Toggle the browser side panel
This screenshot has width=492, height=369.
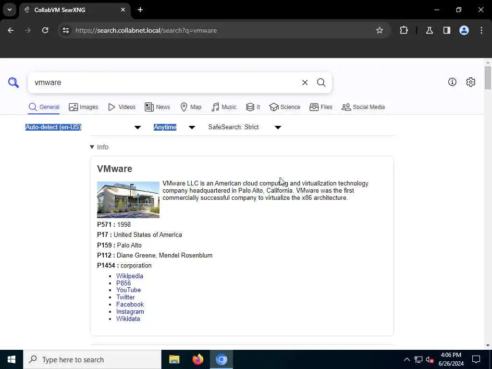pyautogui.click(x=447, y=30)
